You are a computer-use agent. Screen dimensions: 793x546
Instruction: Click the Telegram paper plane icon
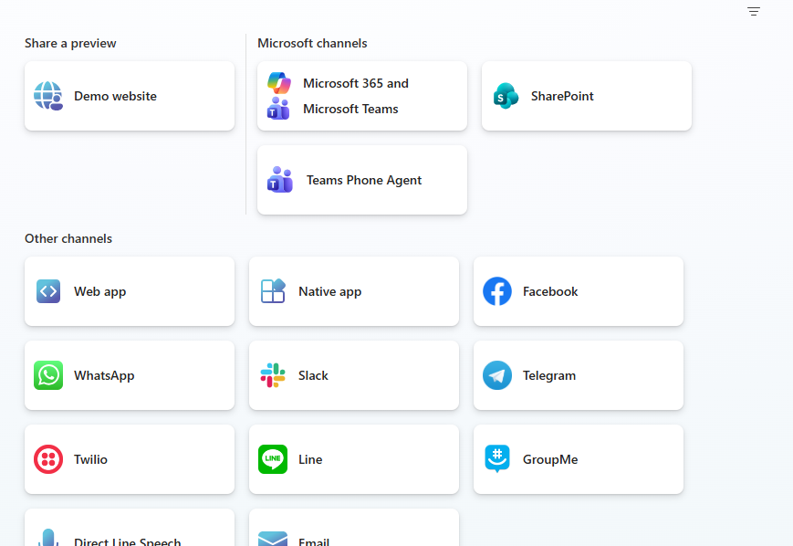tap(497, 375)
